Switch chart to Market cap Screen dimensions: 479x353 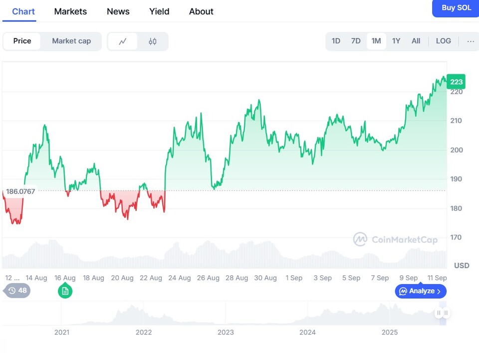point(71,41)
